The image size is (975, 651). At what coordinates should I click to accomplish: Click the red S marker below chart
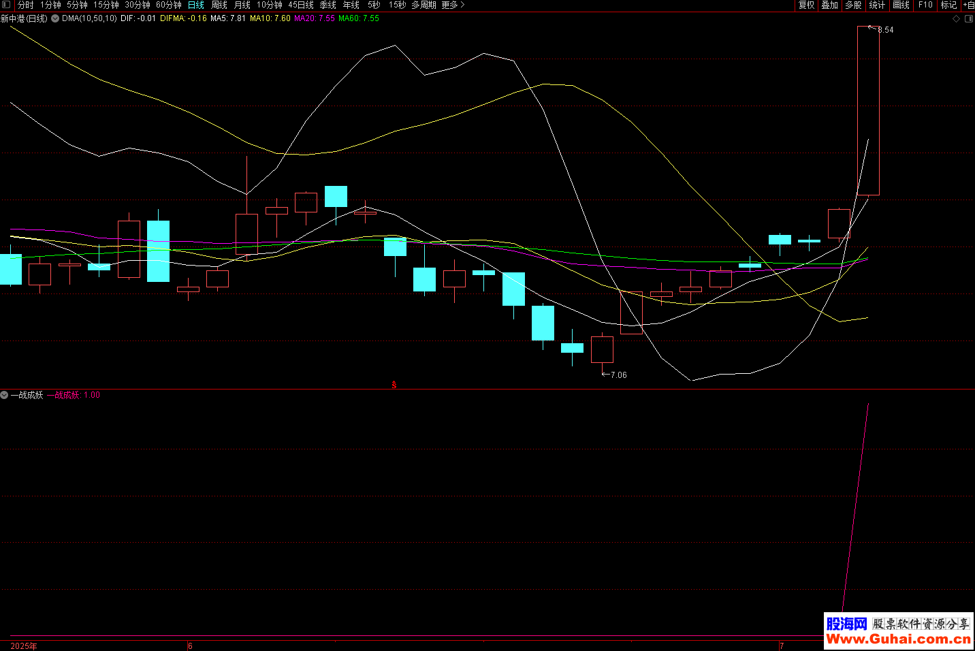[394, 385]
